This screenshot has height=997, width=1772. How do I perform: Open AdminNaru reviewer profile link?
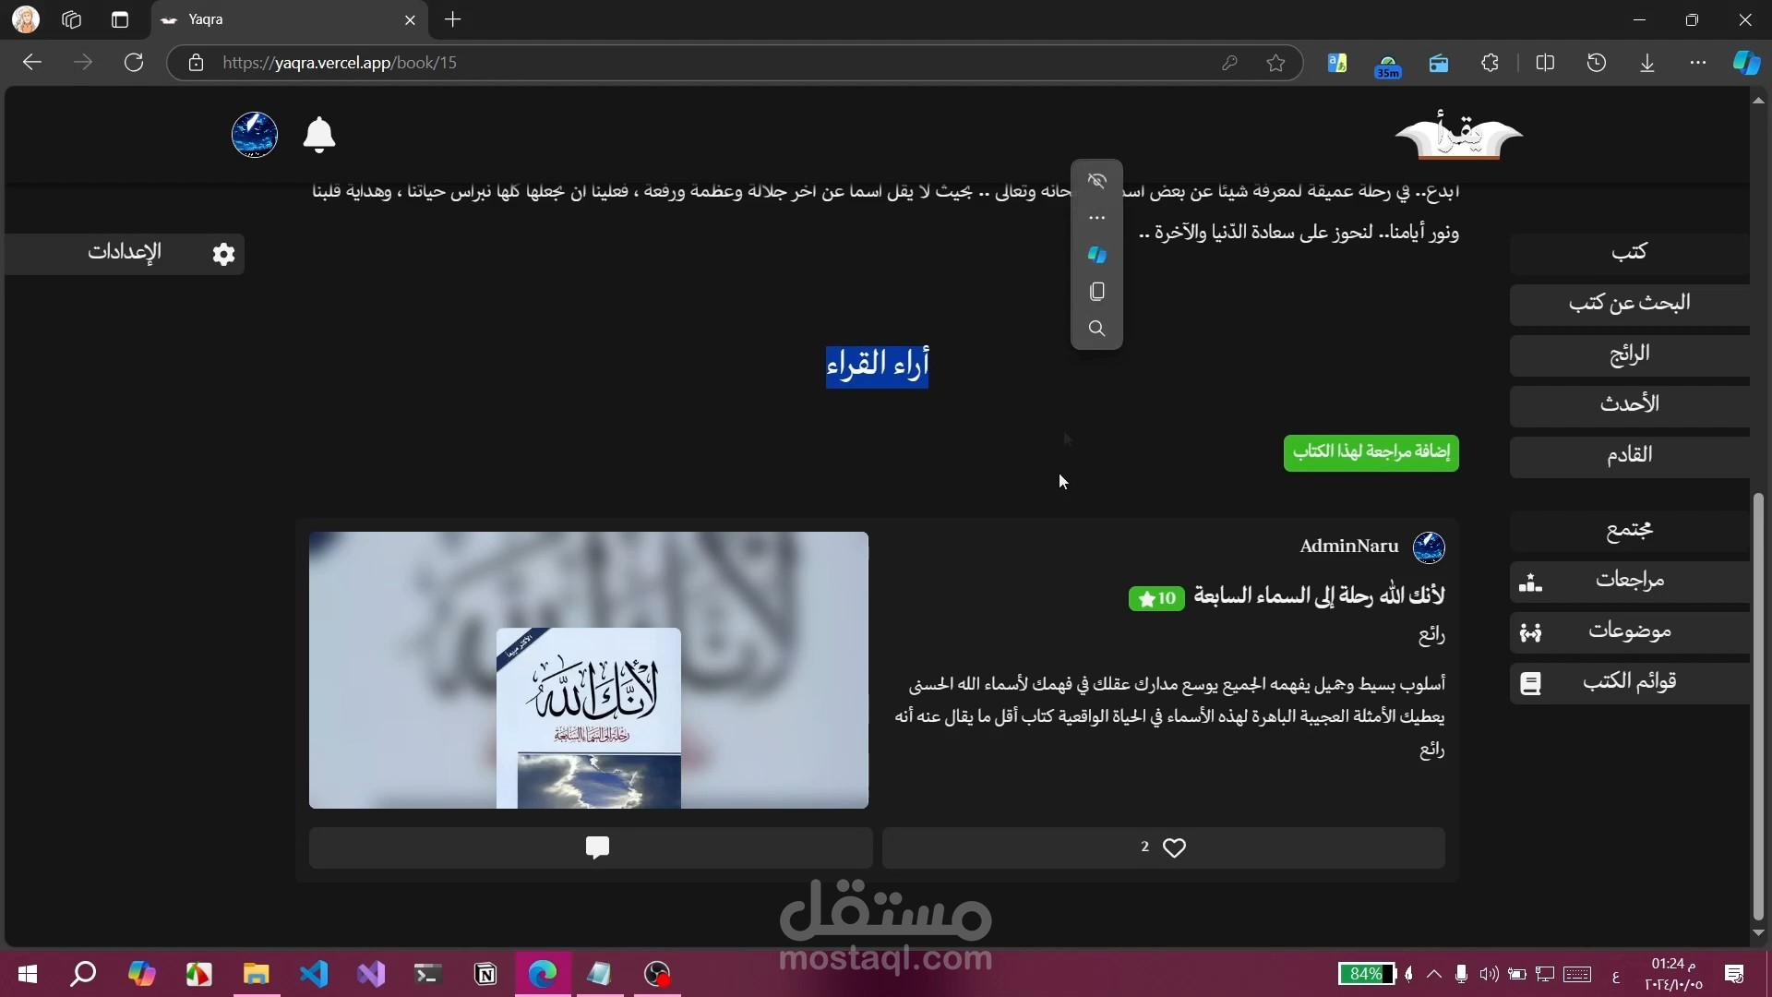point(1348,547)
